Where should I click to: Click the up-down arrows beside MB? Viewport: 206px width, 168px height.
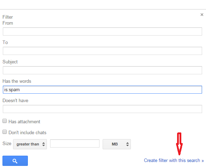point(127,144)
